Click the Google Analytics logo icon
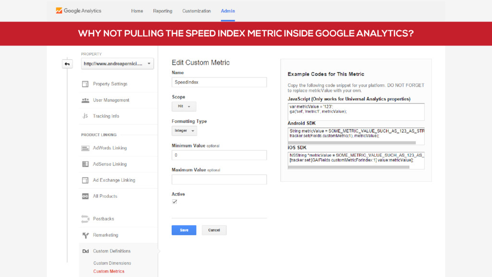Screen dimensions: 492x277 (59, 11)
